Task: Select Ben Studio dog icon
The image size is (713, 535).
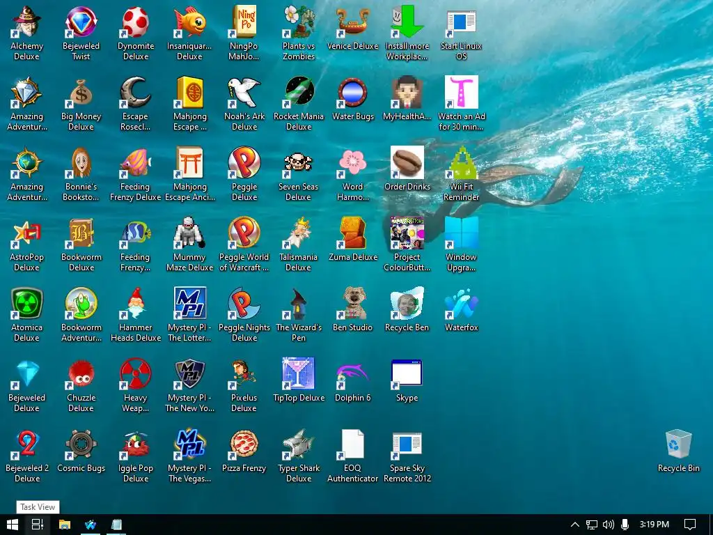Action: click(x=353, y=304)
